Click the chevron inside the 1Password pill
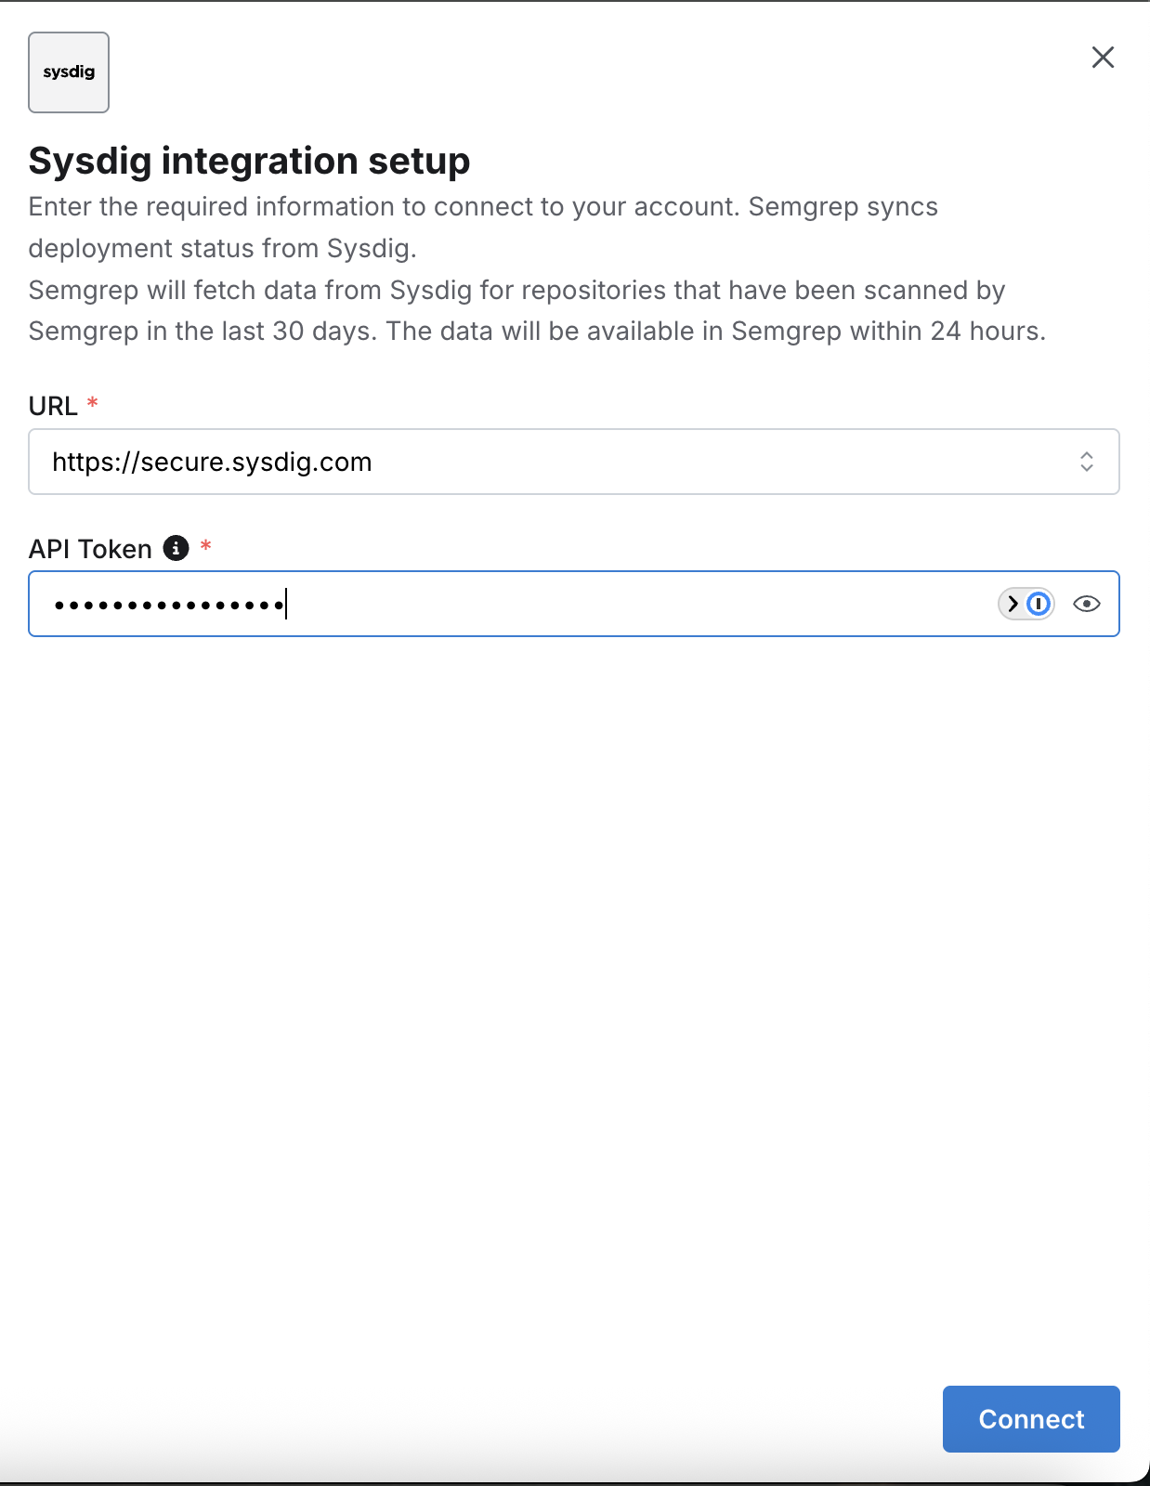Screen dimensions: 1150x1486 pyautogui.click(x=1012, y=604)
